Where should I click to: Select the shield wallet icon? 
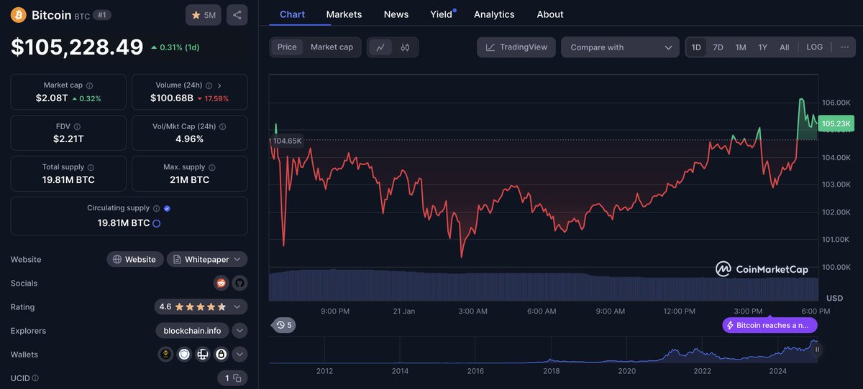pos(184,354)
